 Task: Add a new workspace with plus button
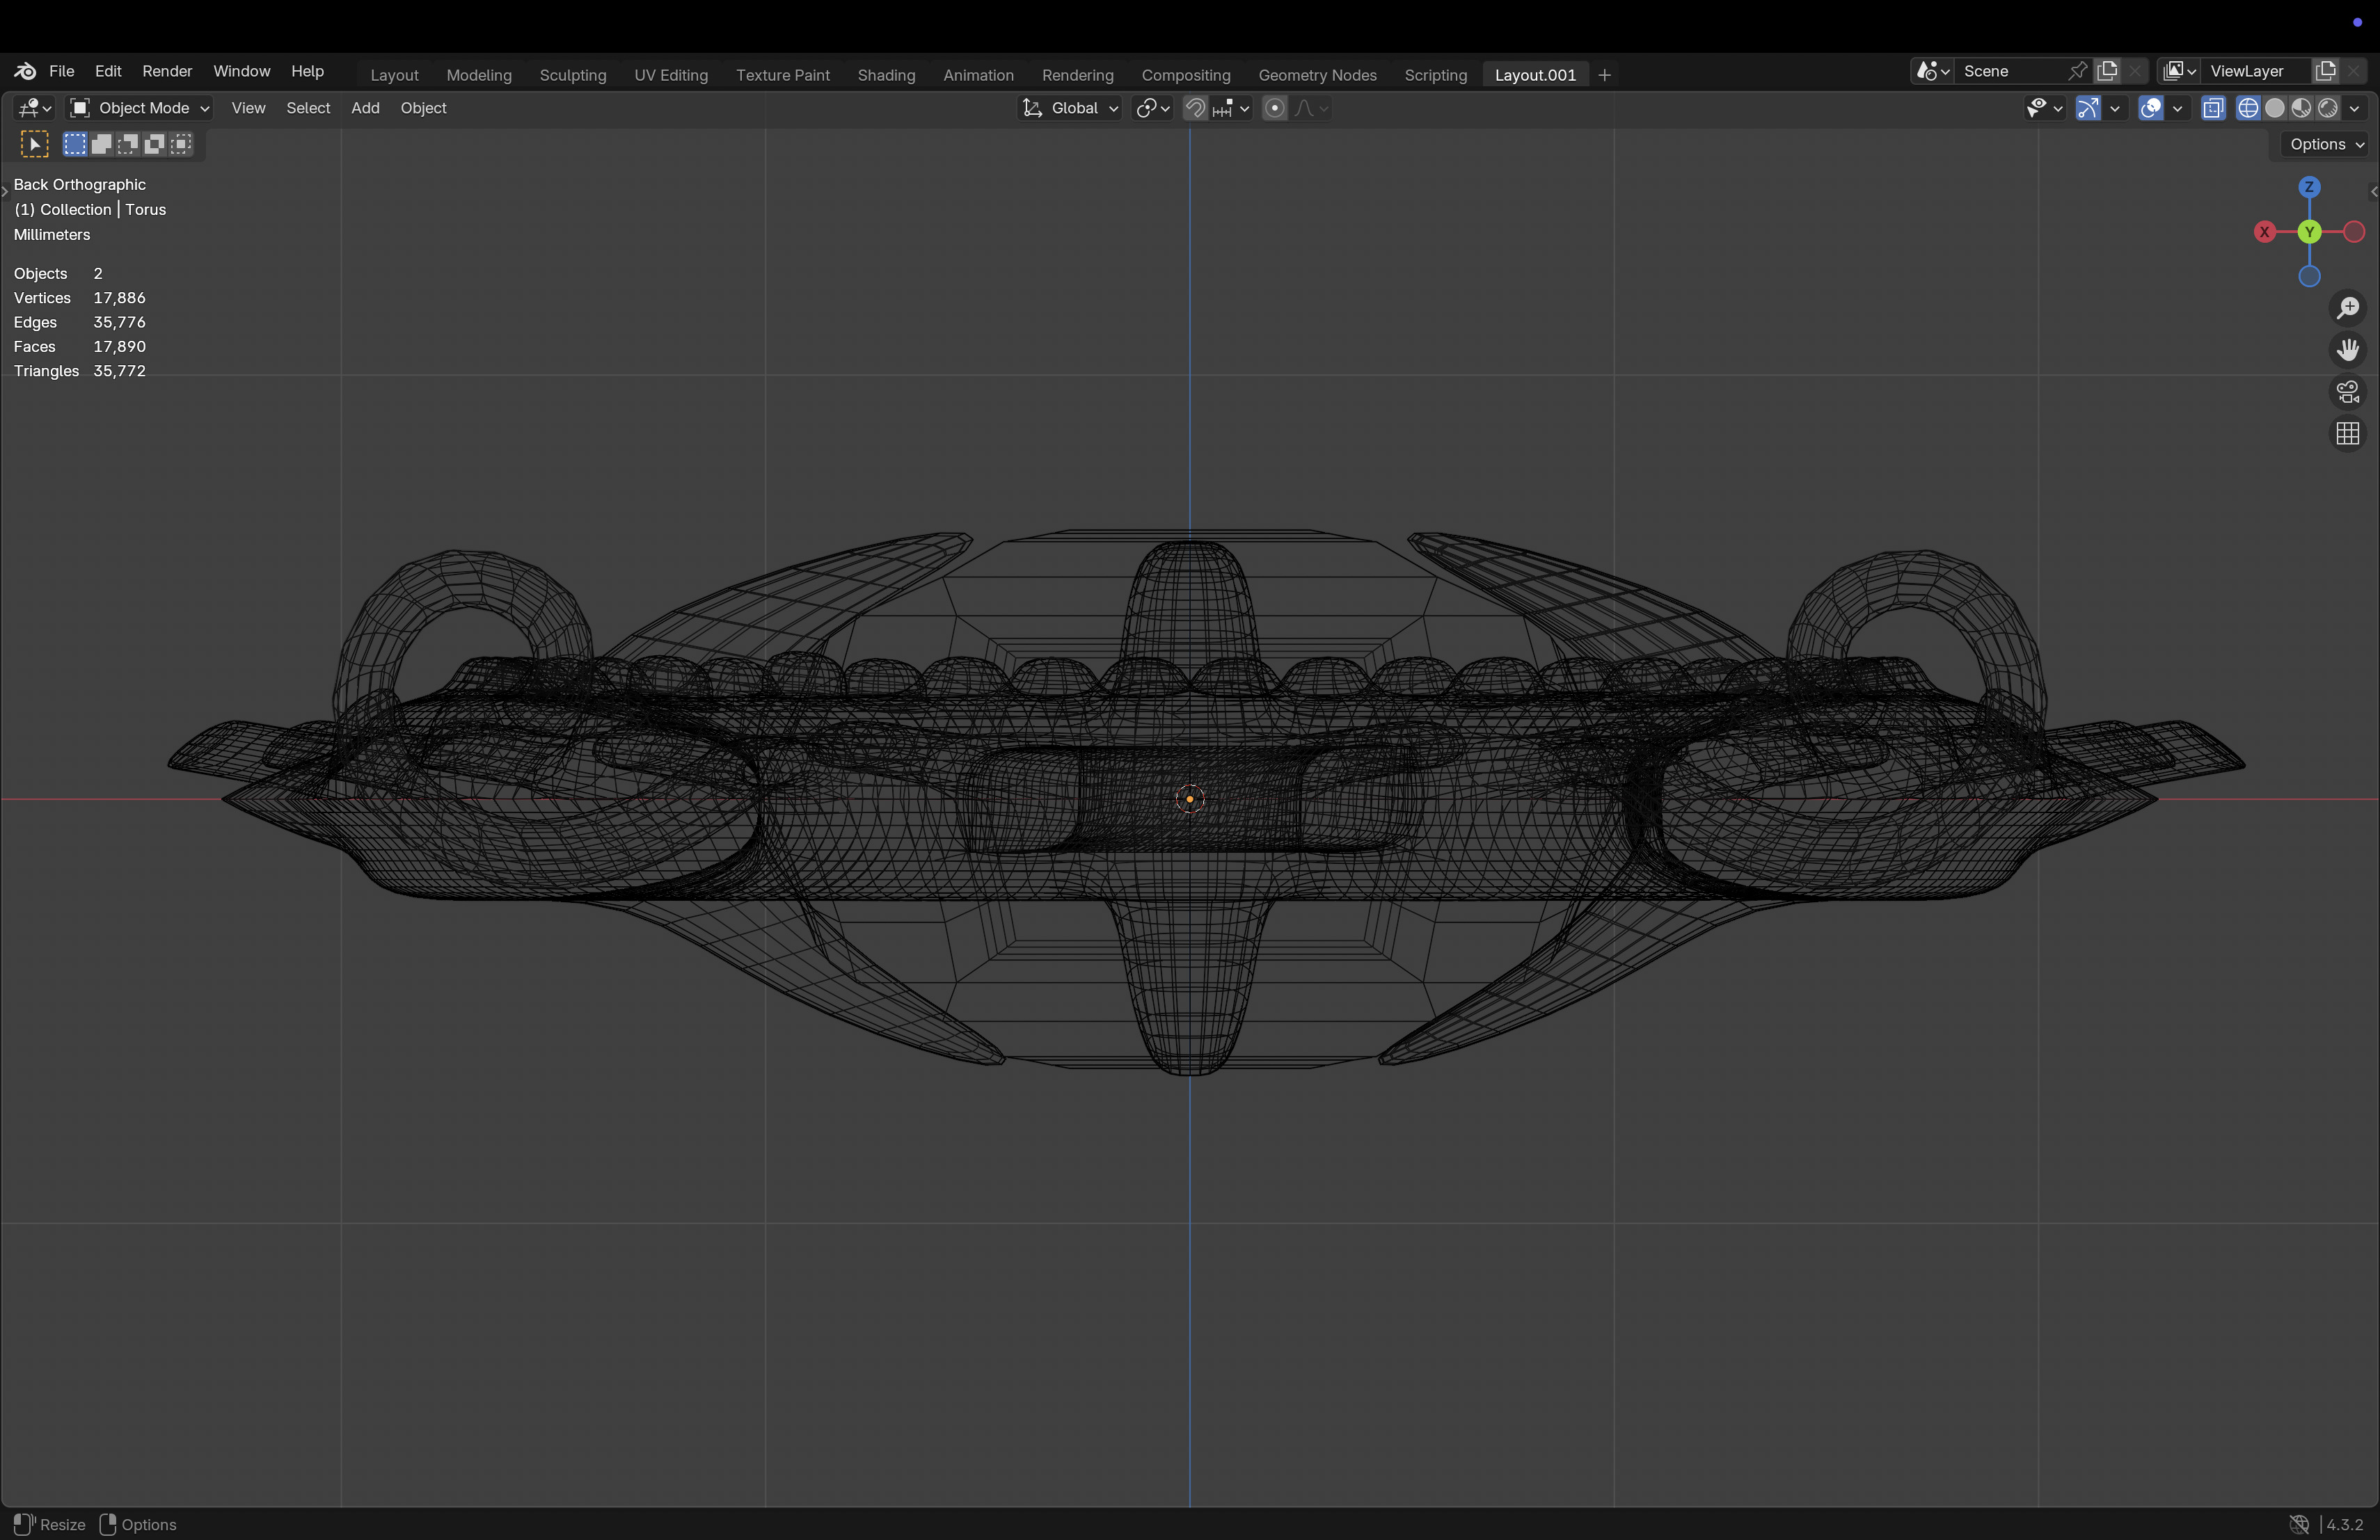tap(1604, 75)
